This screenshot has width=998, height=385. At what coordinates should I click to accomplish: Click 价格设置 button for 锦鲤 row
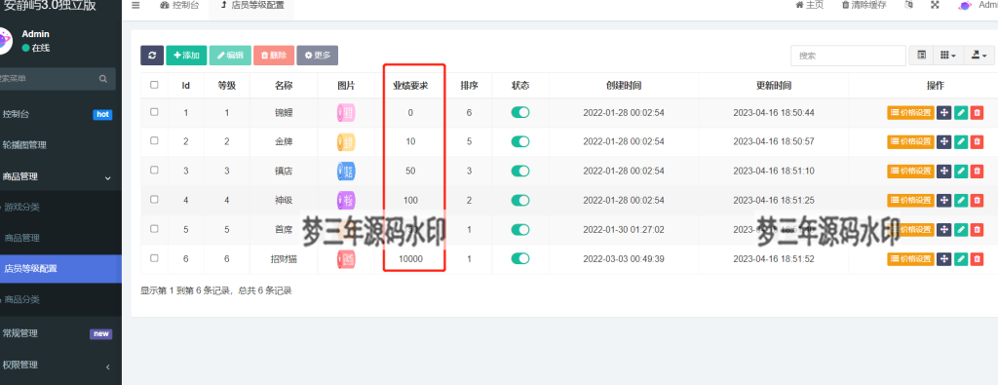911,113
